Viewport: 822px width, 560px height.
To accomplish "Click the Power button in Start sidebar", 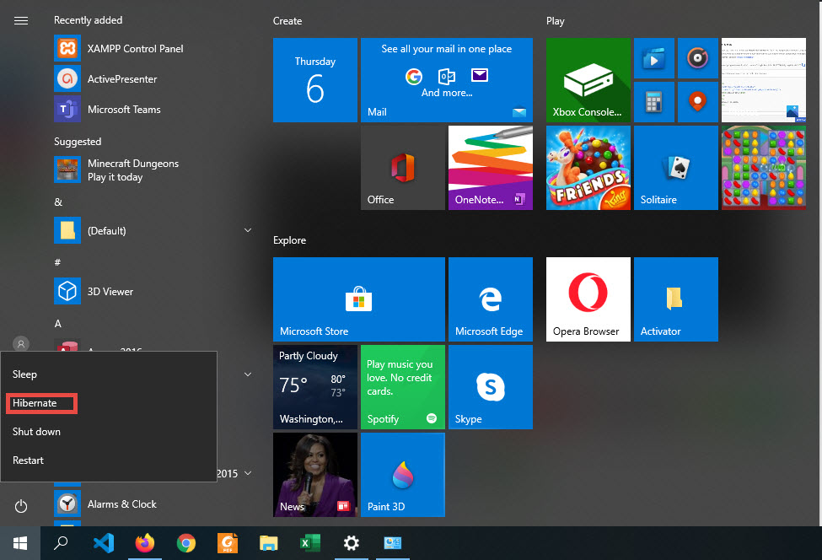I will tap(21, 506).
